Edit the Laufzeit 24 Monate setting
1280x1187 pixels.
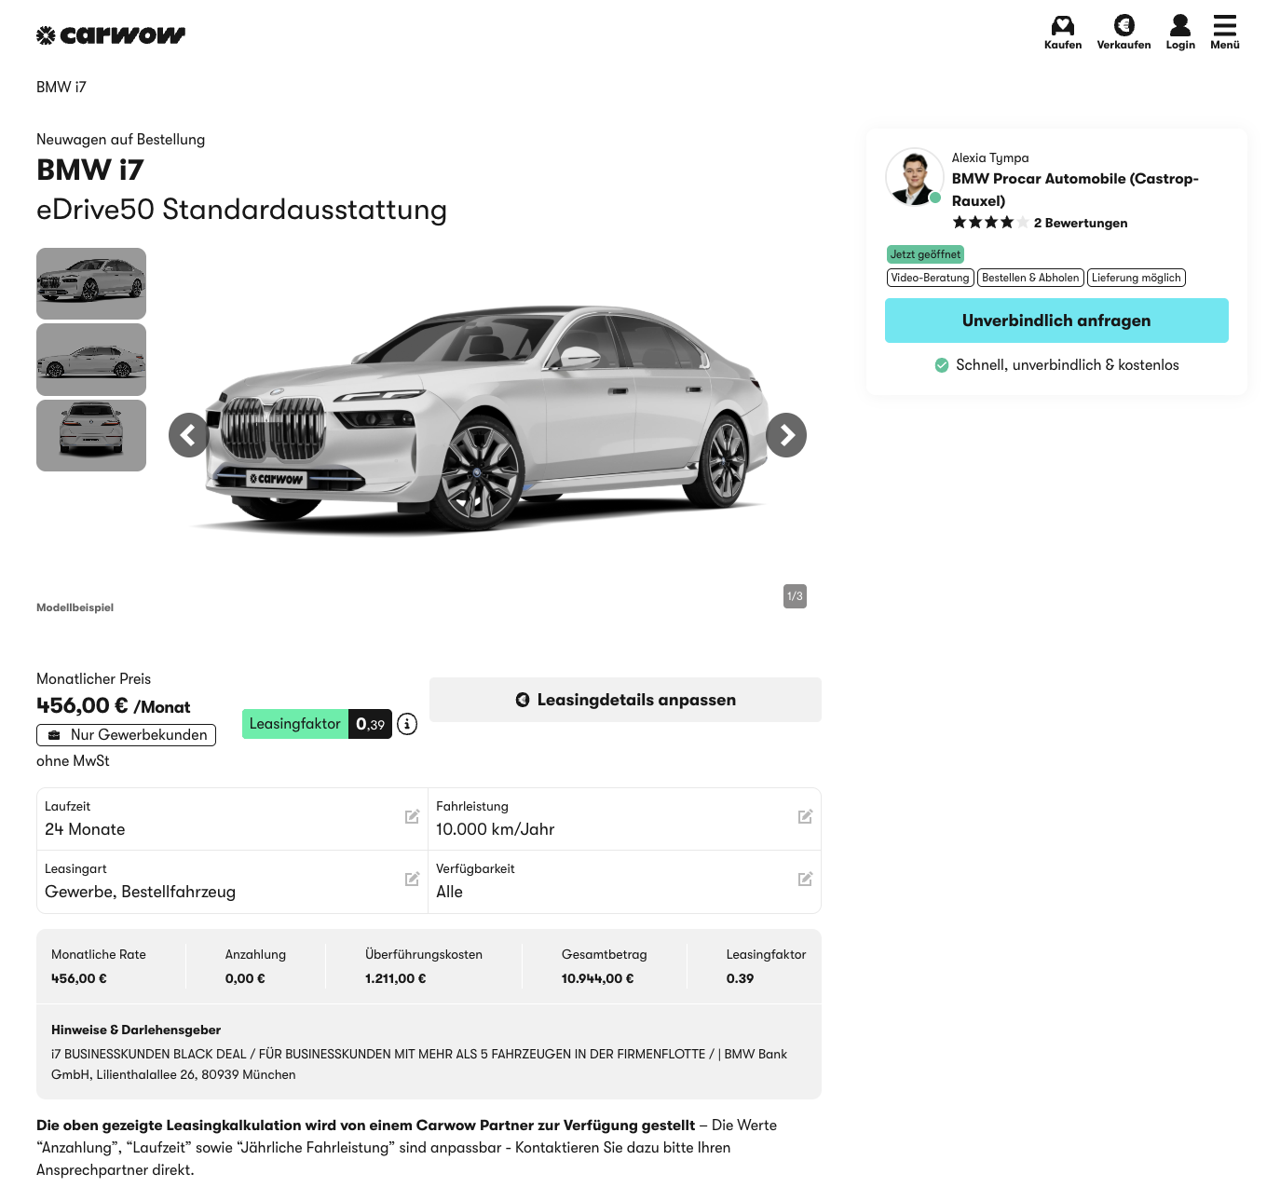[x=412, y=817]
